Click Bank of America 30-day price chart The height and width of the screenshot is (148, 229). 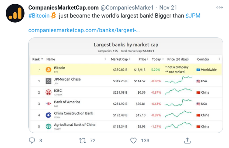tap(178, 103)
